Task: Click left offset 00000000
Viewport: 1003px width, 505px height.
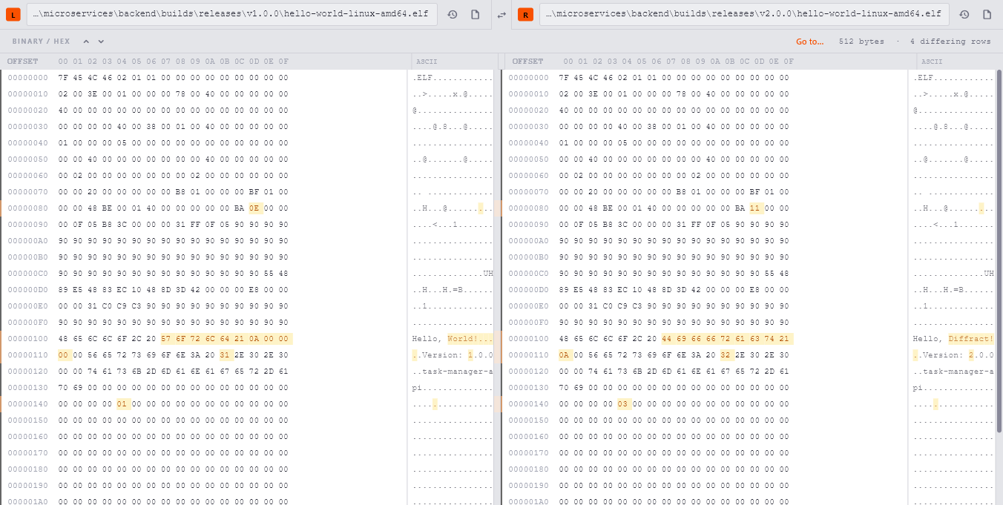Action: tap(27, 78)
